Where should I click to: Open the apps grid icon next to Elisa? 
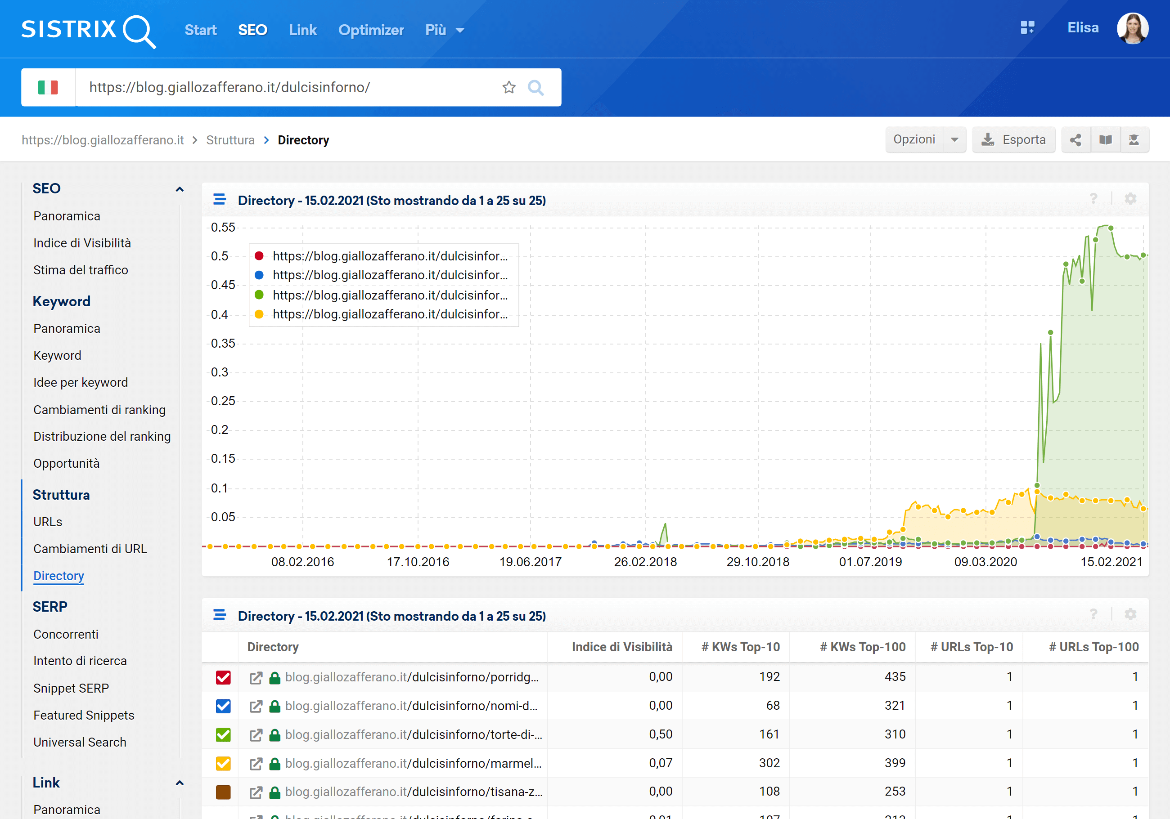click(x=1027, y=27)
